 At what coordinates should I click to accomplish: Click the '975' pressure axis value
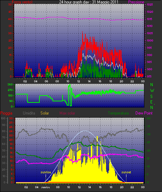150,76
